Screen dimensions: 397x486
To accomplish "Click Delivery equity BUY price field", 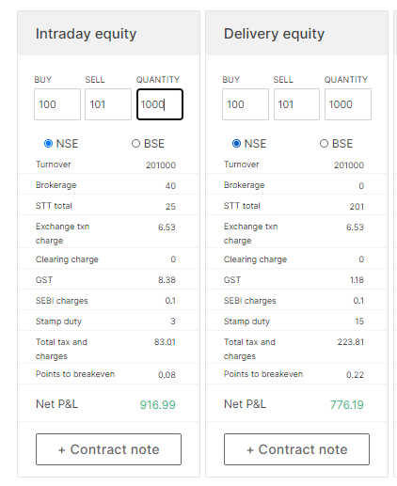I will 246,104.
